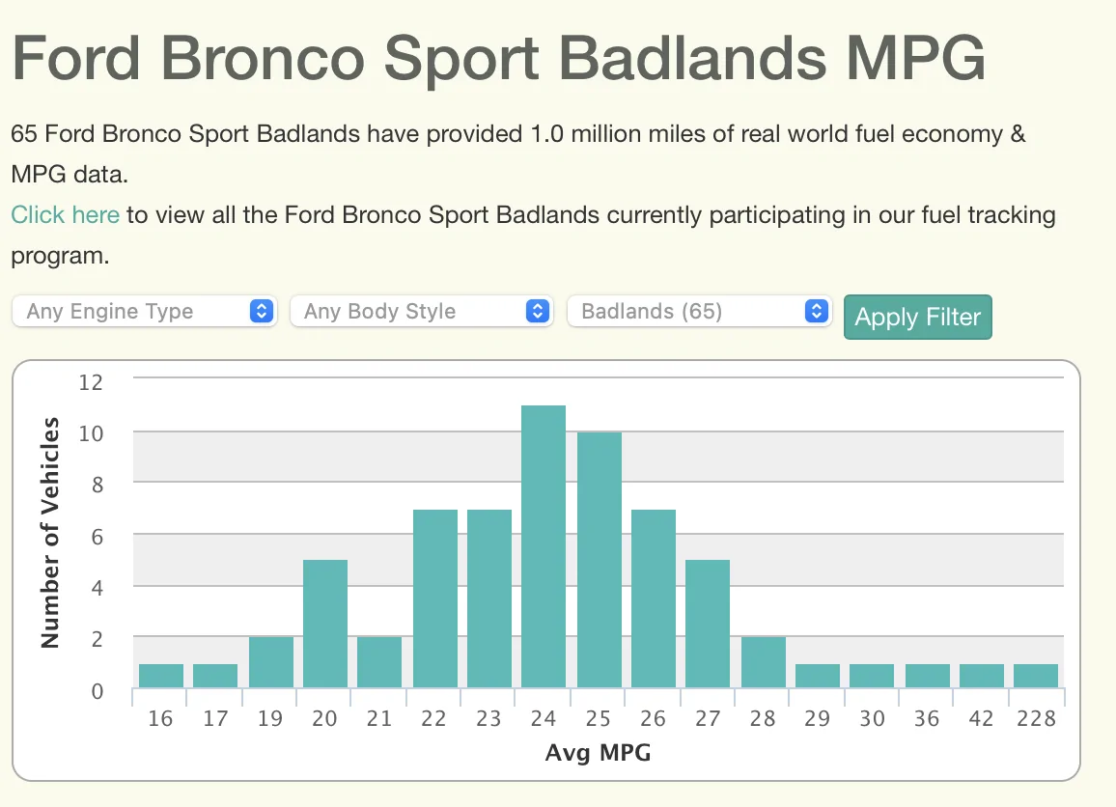Click the 'Avg MPG' axis title

pyautogui.click(x=598, y=752)
